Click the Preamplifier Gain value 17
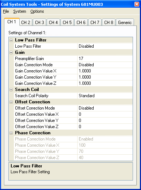Image resolution: width=141 pixels, height=190 pixels. (x=105, y=59)
